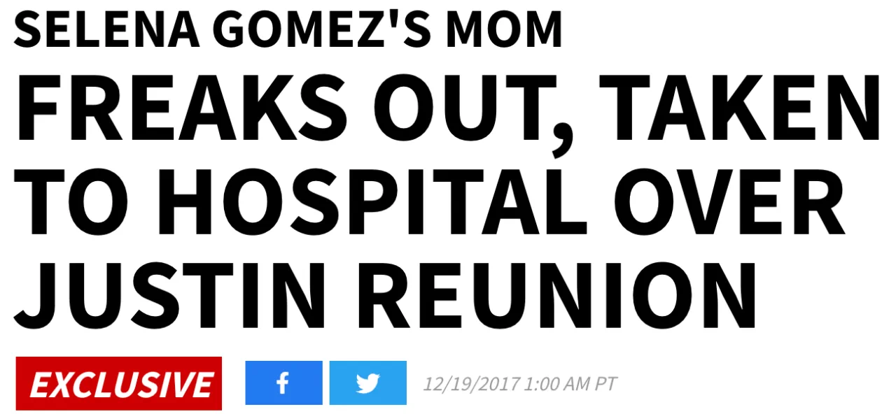Click the red EXCLUSIVE badge
The width and height of the screenshot is (896, 414).
point(118,383)
